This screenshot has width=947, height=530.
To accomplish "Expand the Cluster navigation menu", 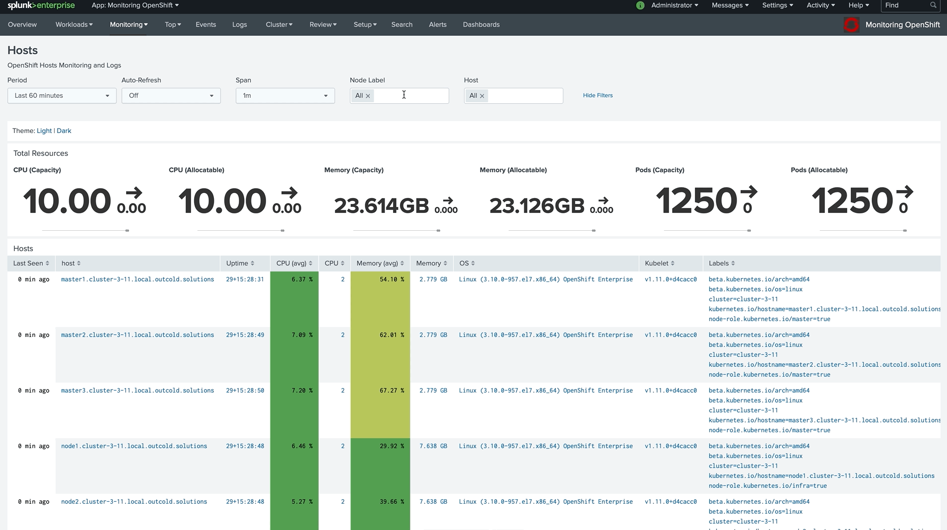I will tap(279, 25).
